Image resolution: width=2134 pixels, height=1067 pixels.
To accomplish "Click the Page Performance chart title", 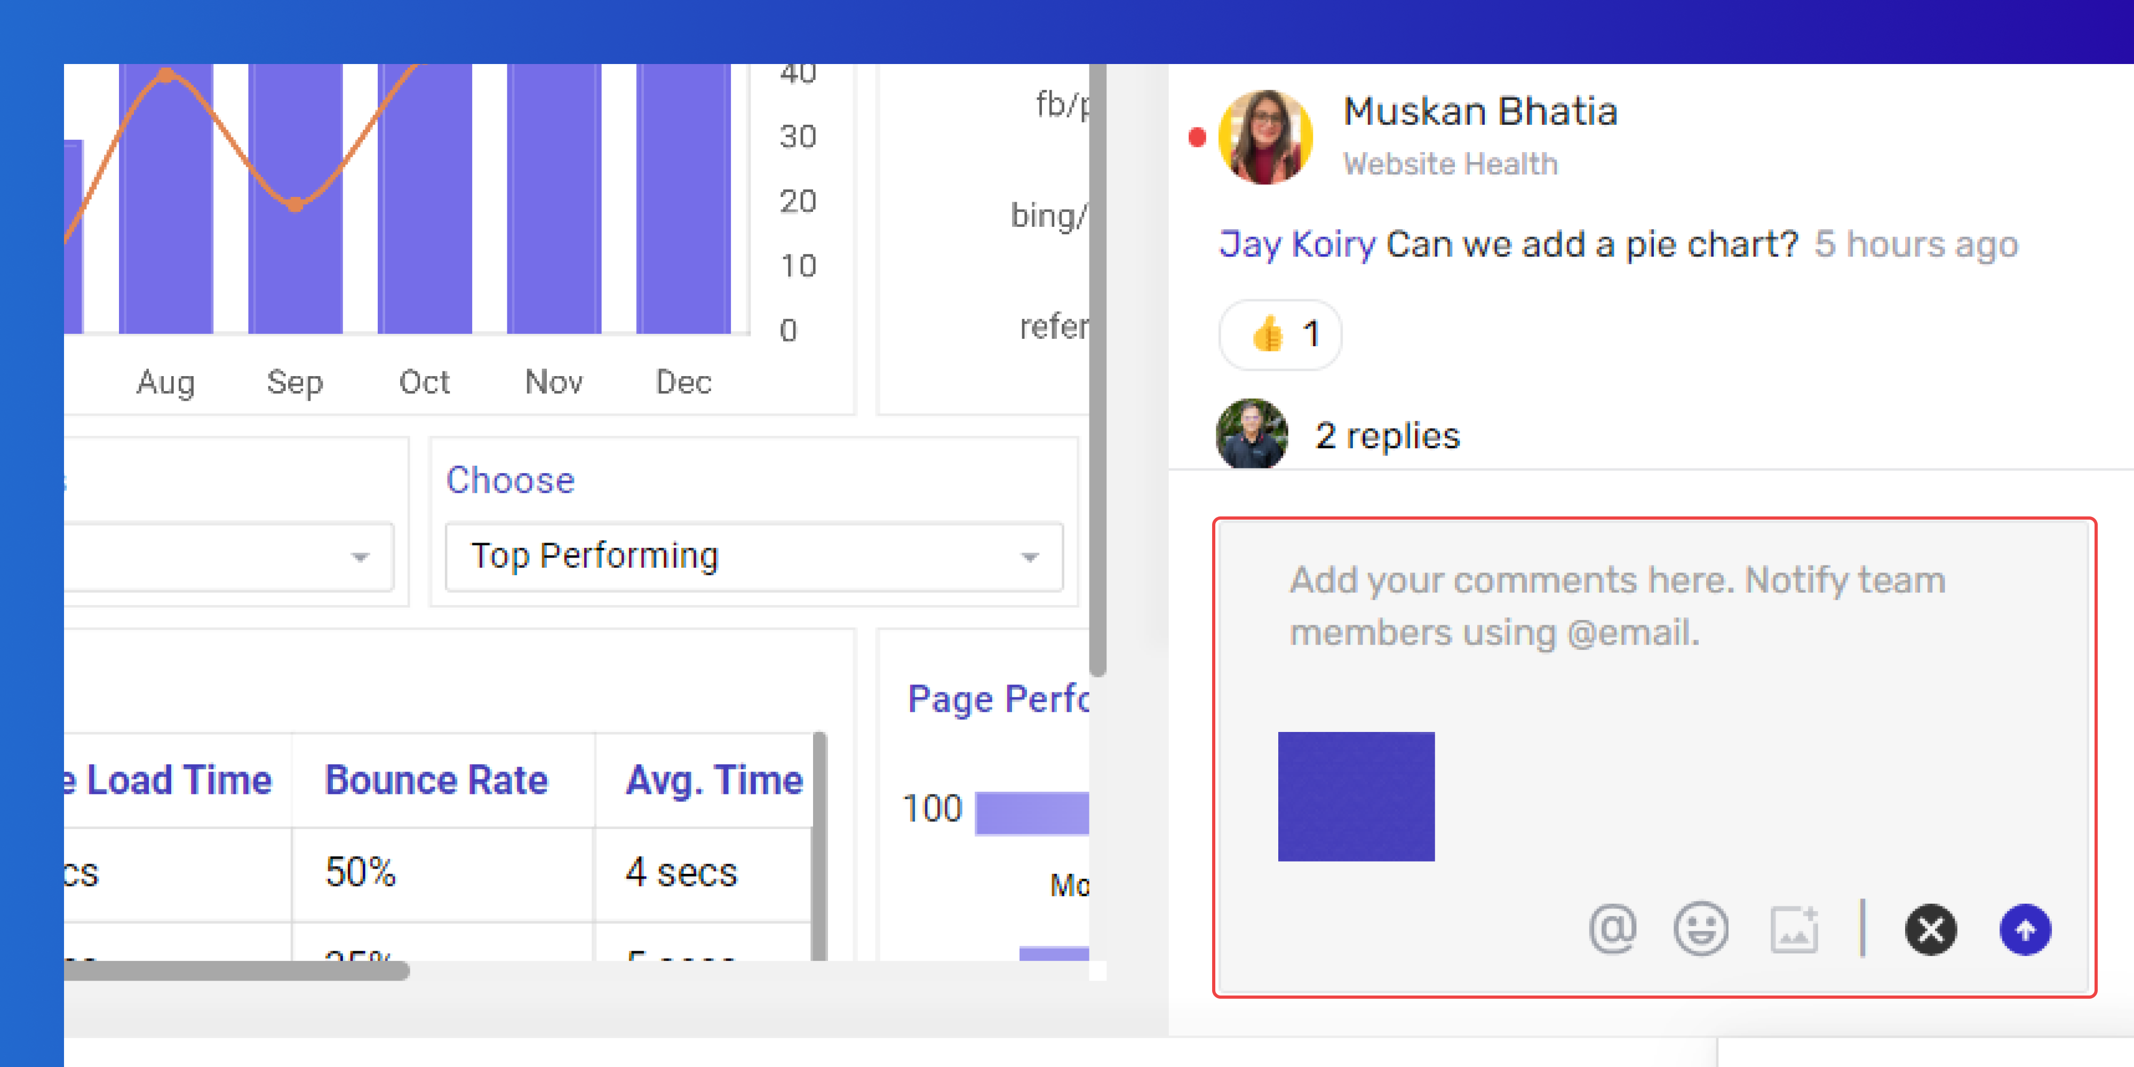I will [x=998, y=699].
